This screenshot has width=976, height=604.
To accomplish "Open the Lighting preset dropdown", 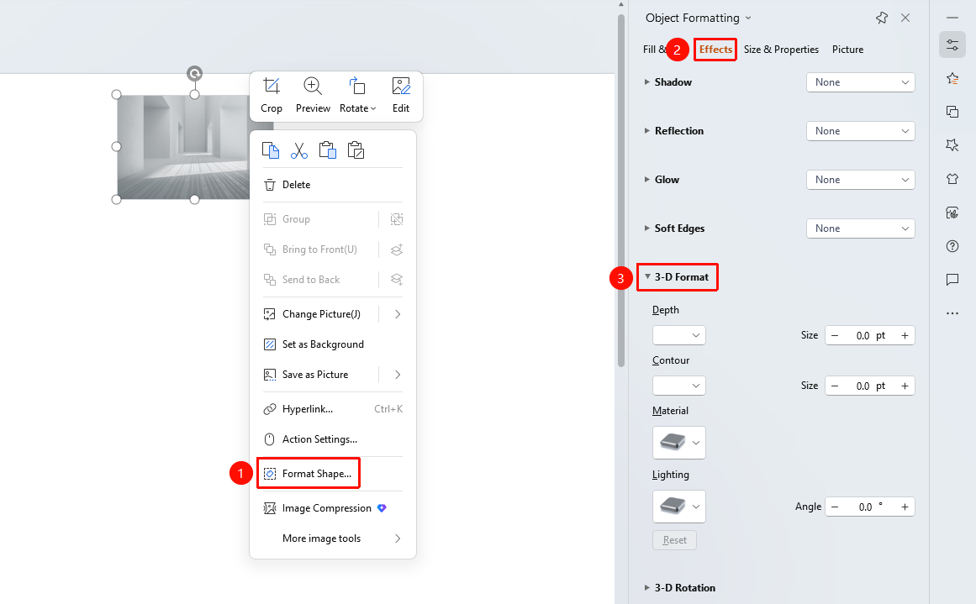I will coord(679,507).
